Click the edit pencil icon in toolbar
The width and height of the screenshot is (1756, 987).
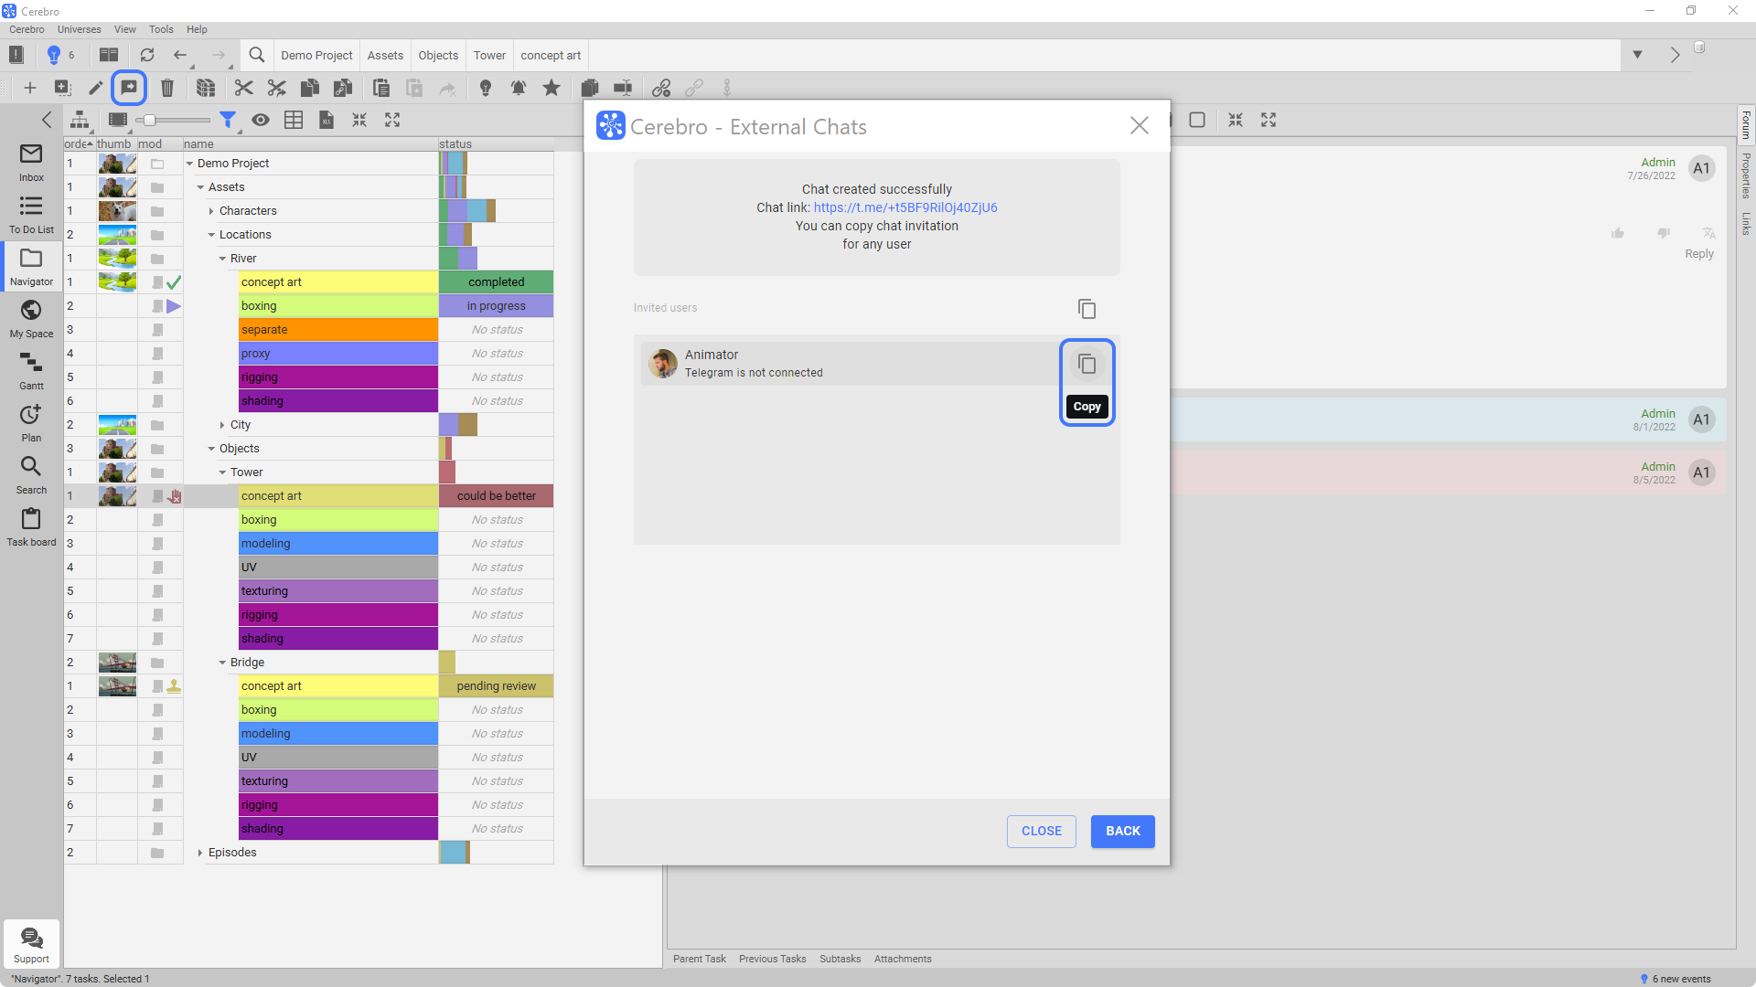pyautogui.click(x=95, y=88)
